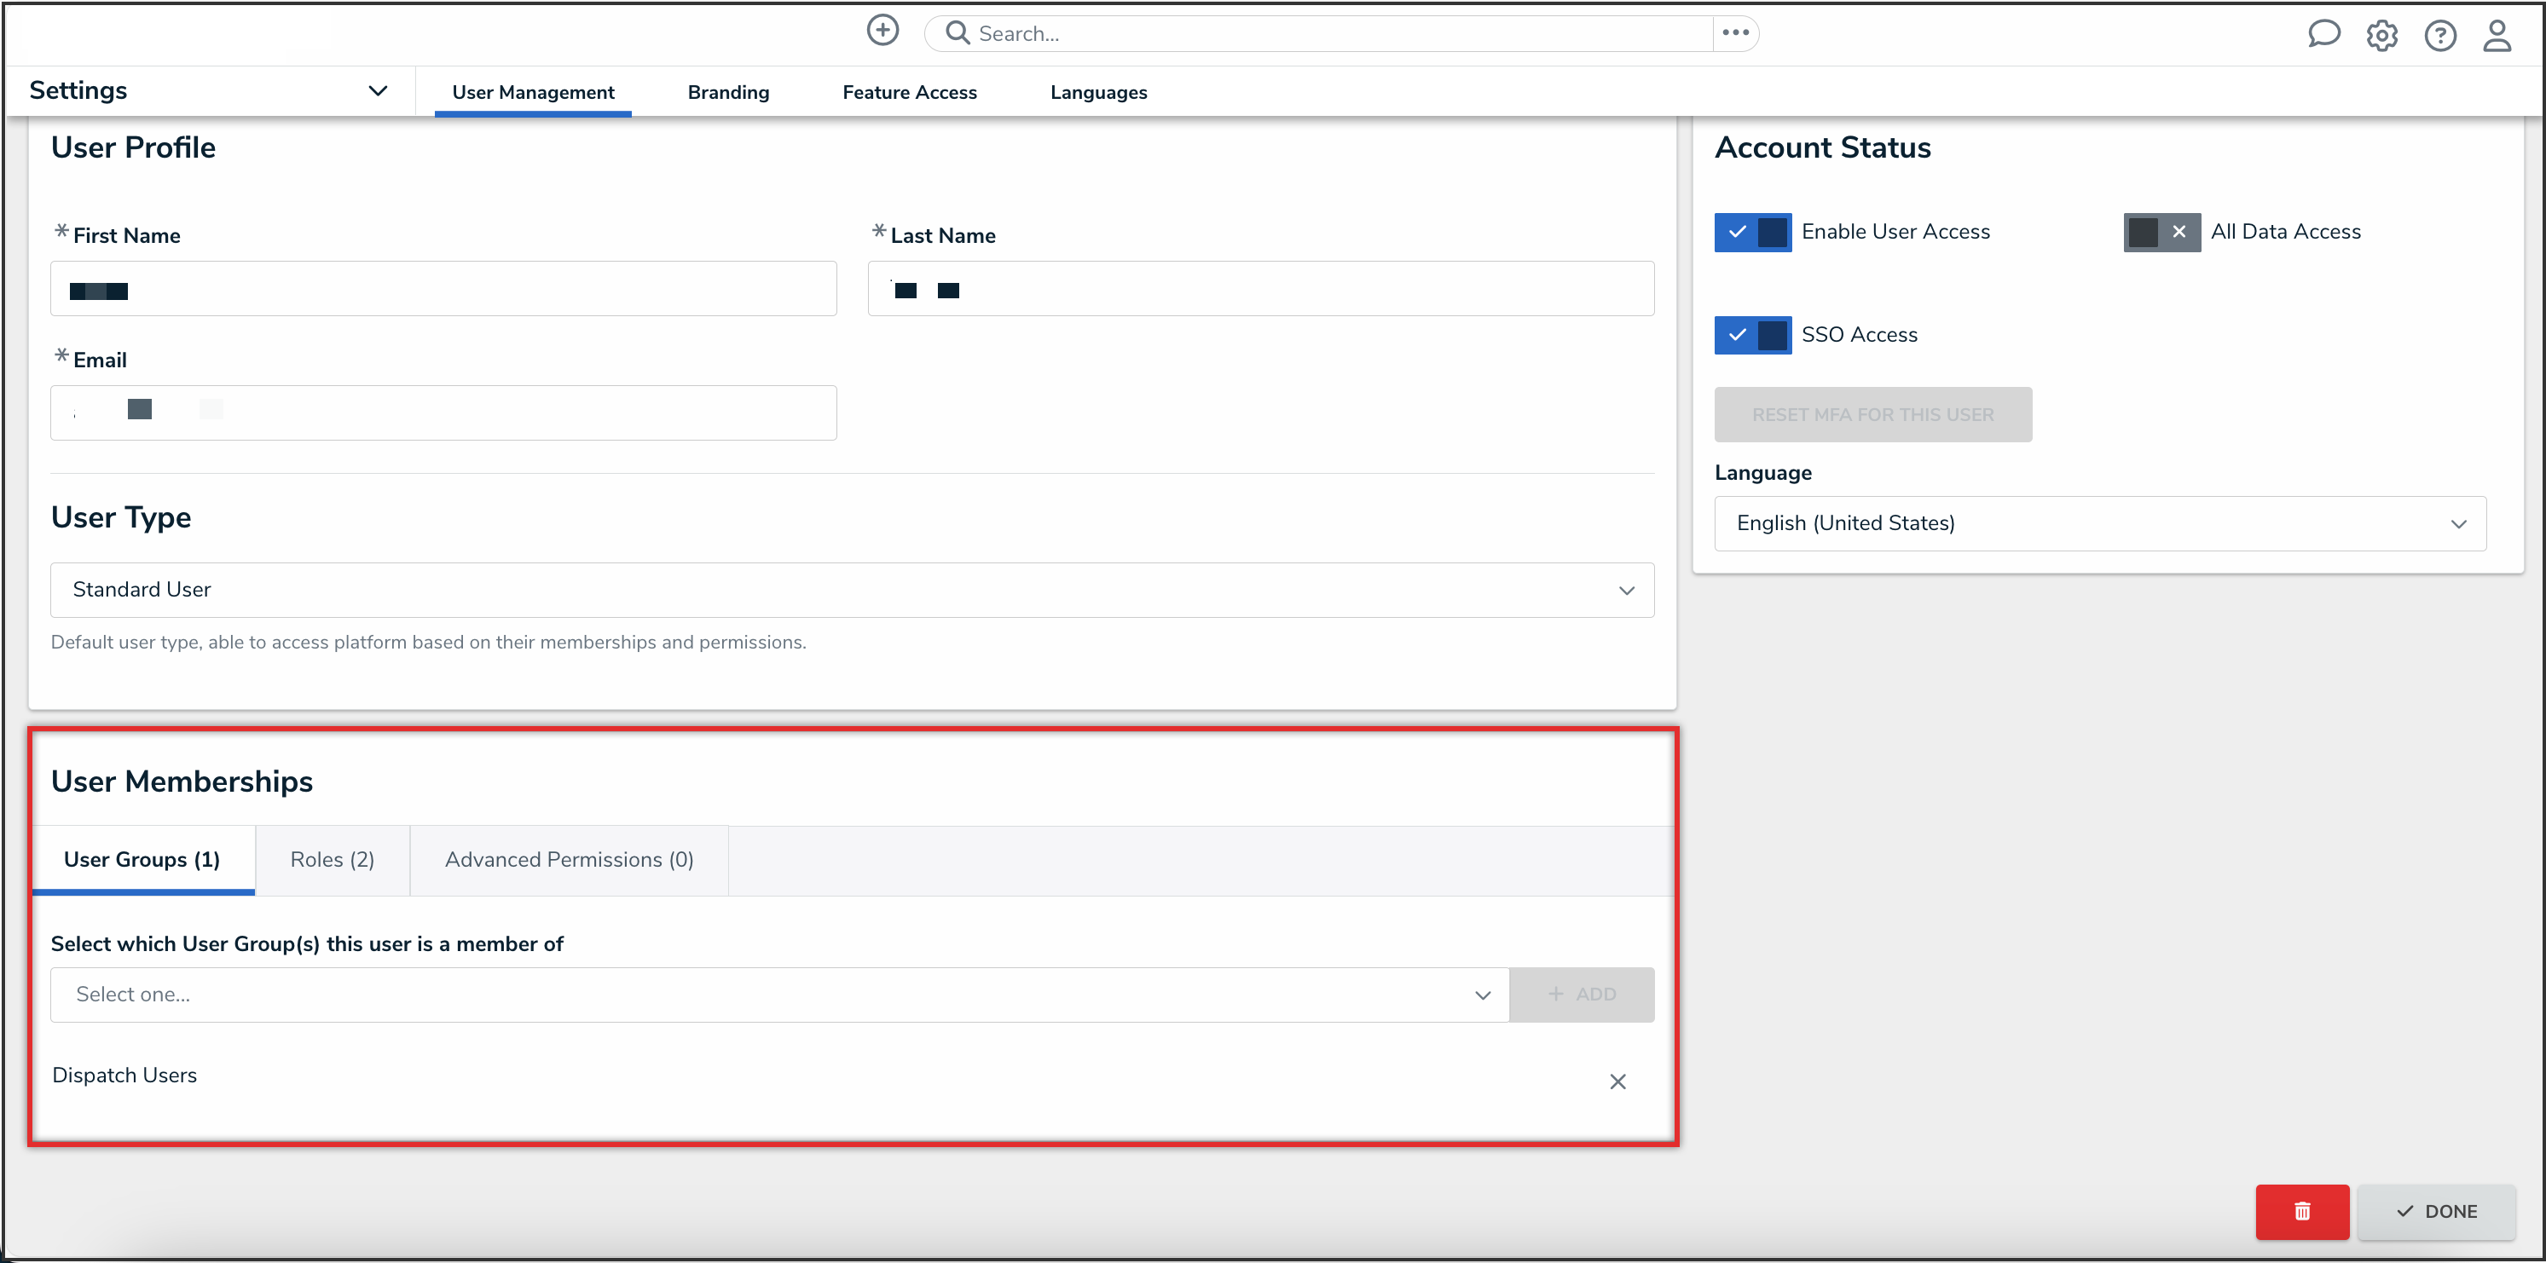
Task: Click into the Email input field
Action: point(443,412)
